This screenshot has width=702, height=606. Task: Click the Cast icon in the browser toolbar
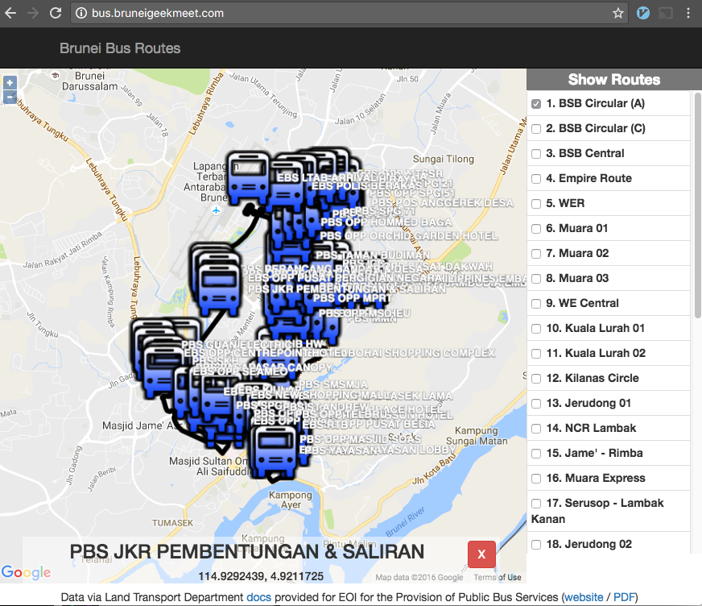pos(665,13)
